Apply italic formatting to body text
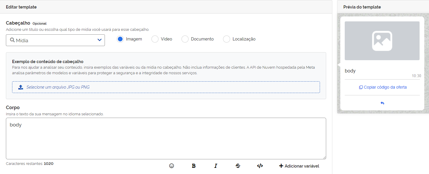This screenshot has height=174, width=429. (215, 166)
